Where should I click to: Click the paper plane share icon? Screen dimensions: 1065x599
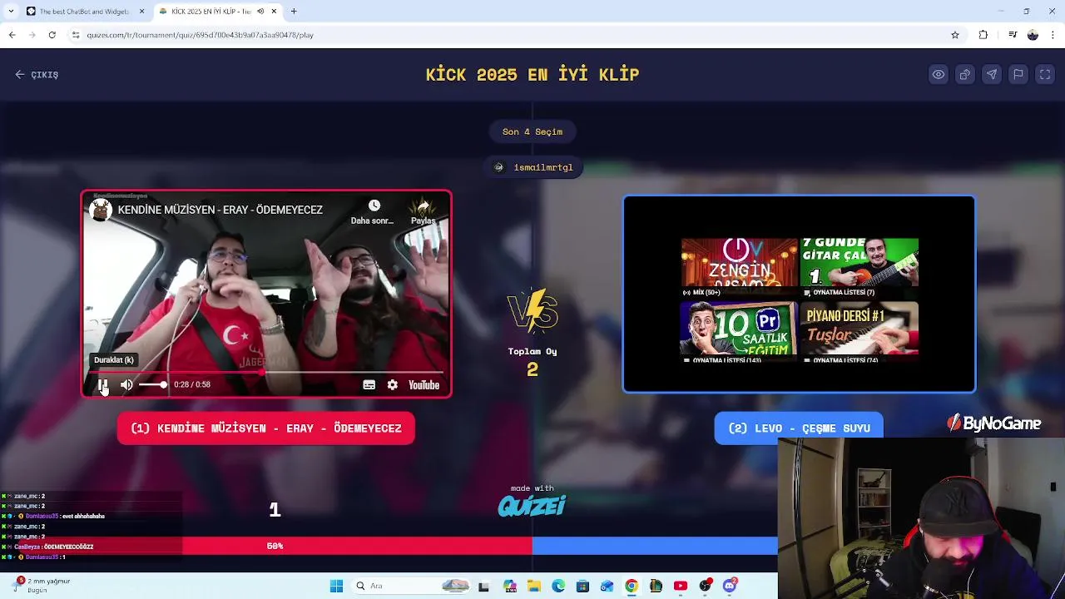[992, 74]
